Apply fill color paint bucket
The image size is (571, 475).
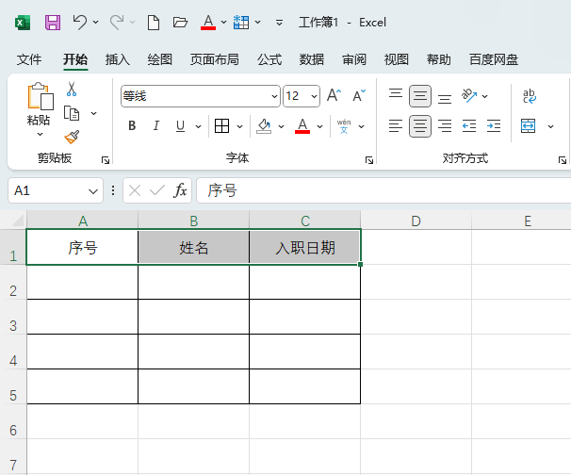click(264, 126)
